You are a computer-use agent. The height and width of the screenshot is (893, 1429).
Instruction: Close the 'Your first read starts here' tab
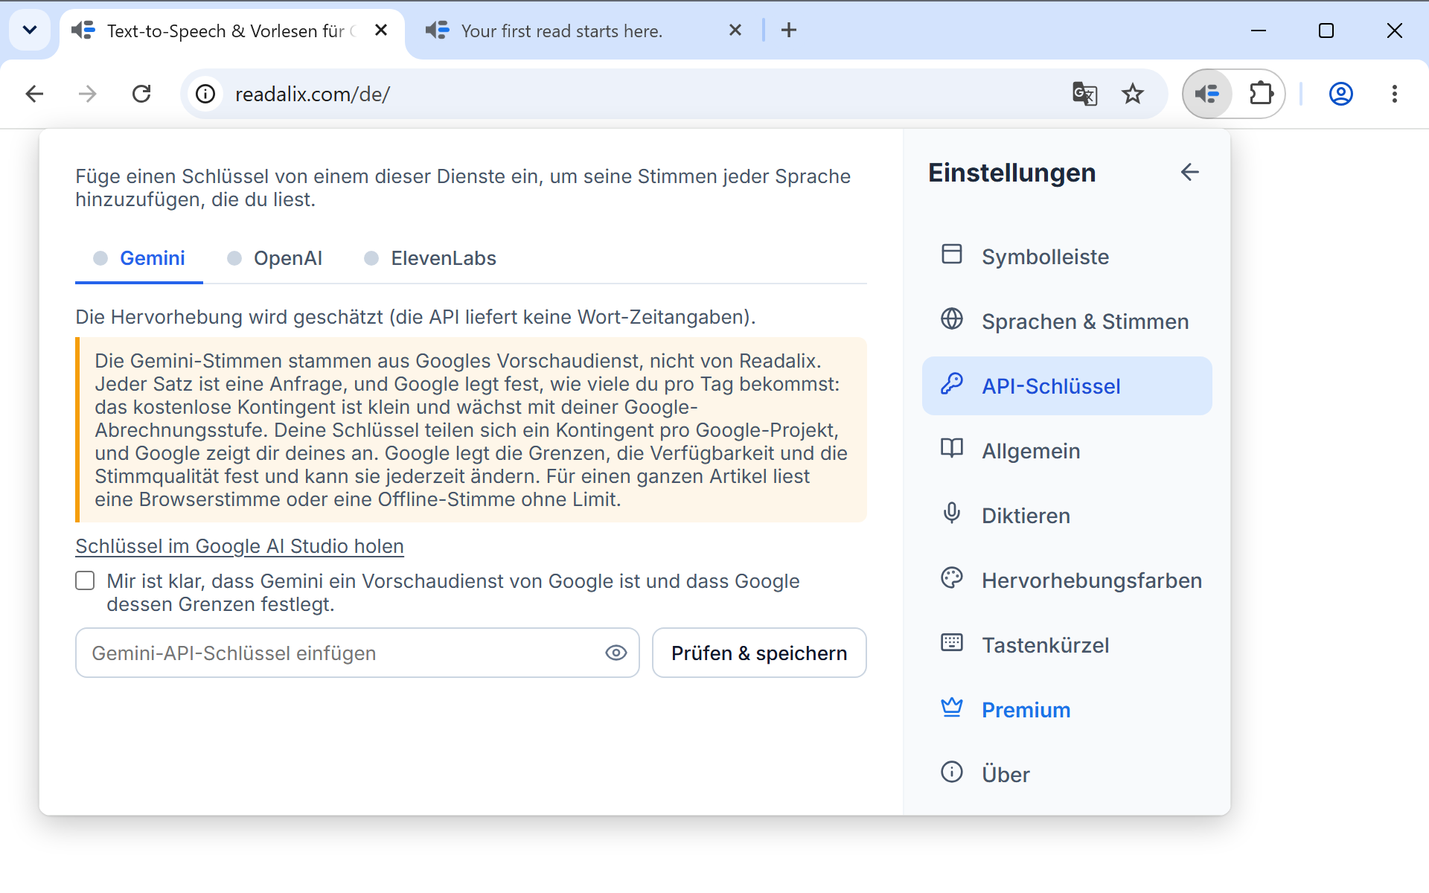coord(735,31)
